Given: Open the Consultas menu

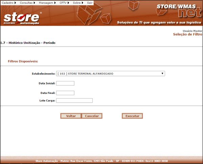Looking at the screenshot, I should [26, 3].
